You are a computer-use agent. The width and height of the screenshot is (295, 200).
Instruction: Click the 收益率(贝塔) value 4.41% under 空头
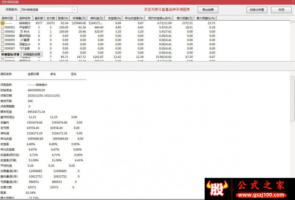(79, 160)
